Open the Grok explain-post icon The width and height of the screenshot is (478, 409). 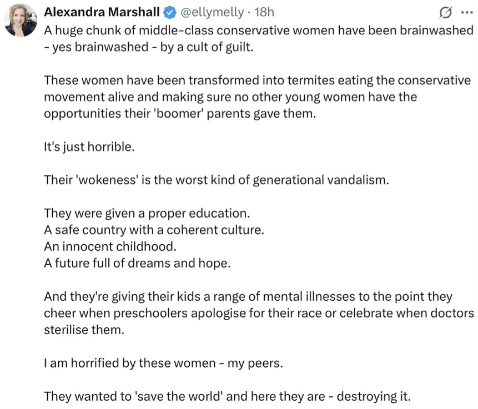(445, 13)
